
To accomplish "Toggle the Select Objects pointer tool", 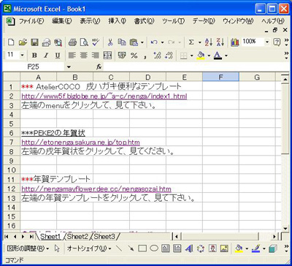I will (x=58, y=248).
